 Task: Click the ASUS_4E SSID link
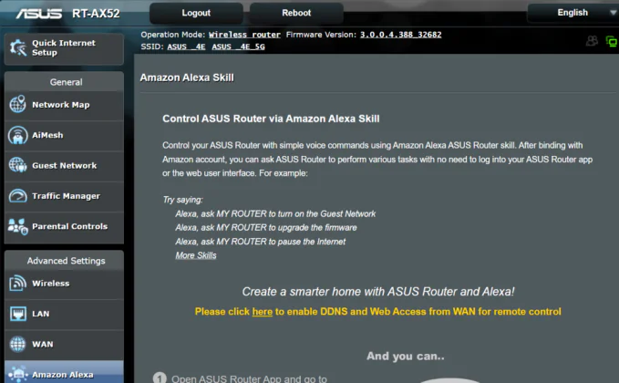pyautogui.click(x=186, y=47)
